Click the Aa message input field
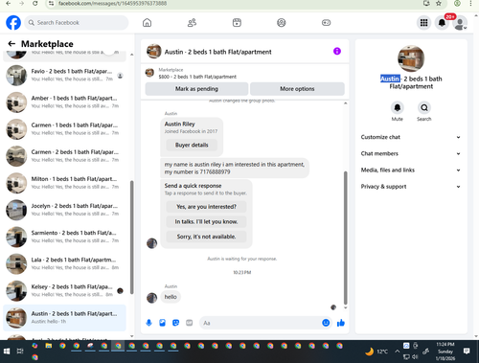Image resolution: width=479 pixels, height=363 pixels. [261, 323]
